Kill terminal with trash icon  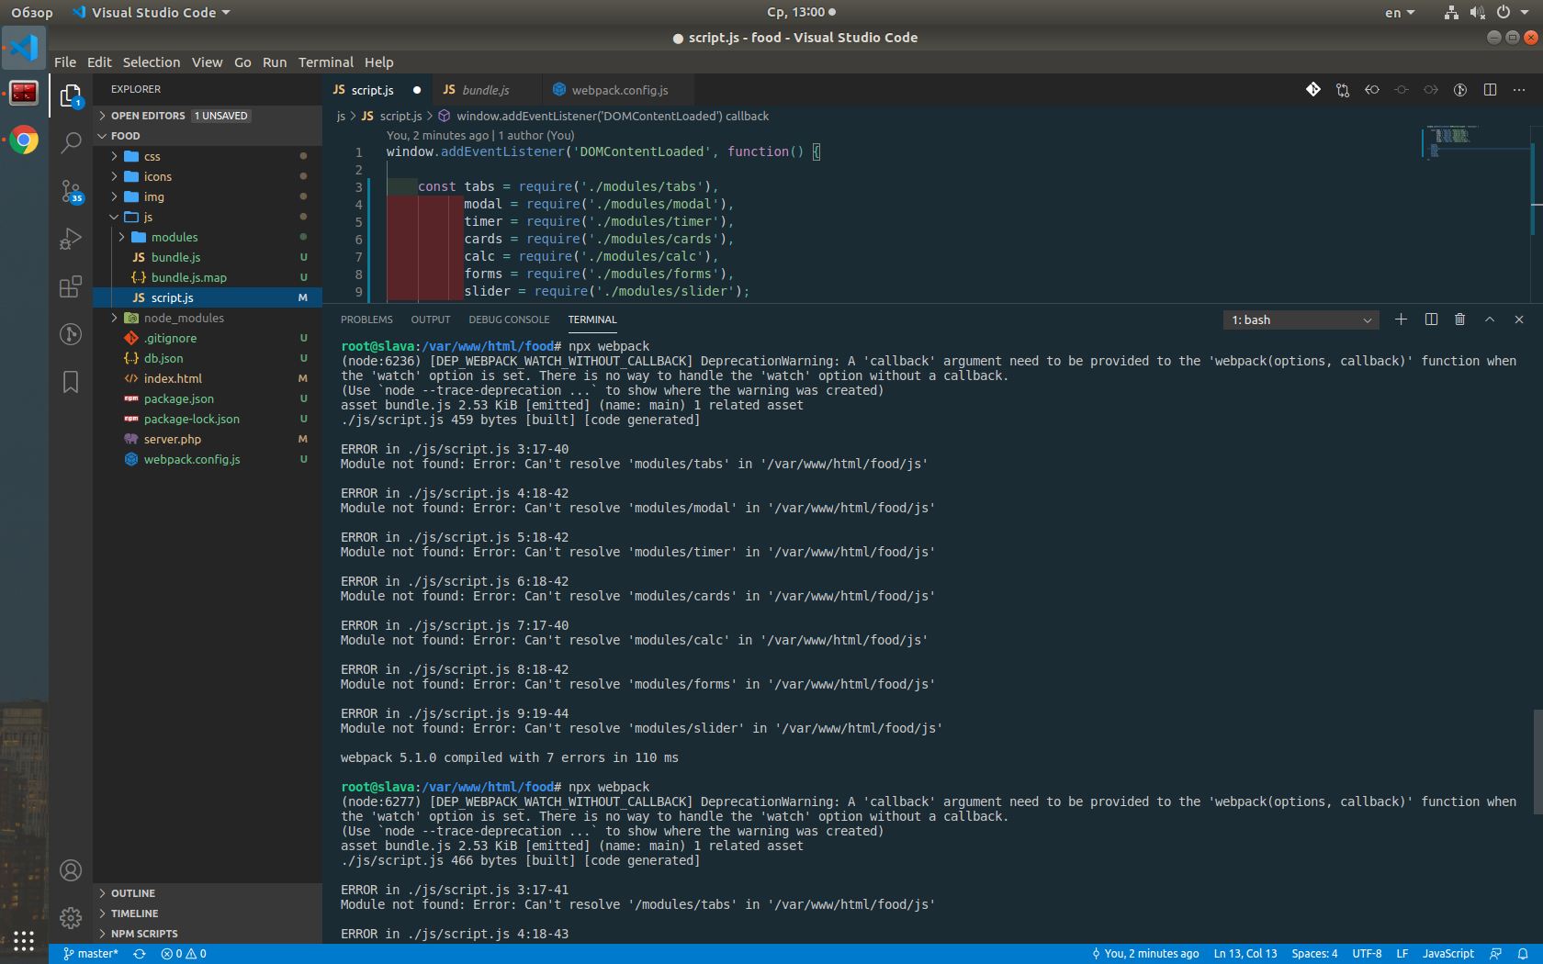point(1460,319)
